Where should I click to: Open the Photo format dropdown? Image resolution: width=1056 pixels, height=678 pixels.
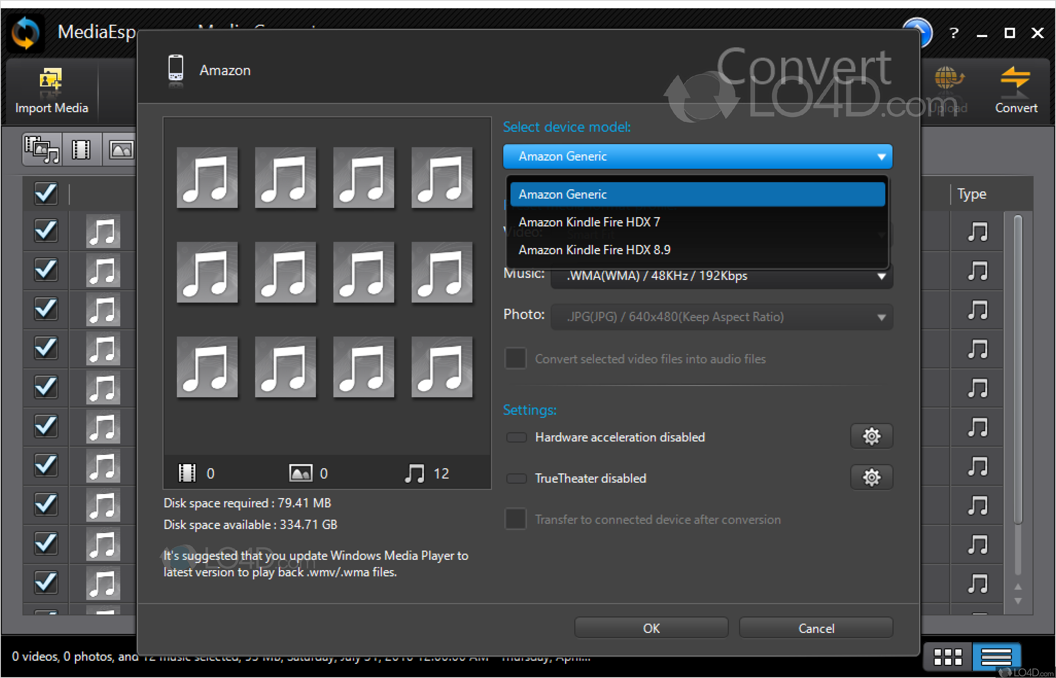coord(721,317)
